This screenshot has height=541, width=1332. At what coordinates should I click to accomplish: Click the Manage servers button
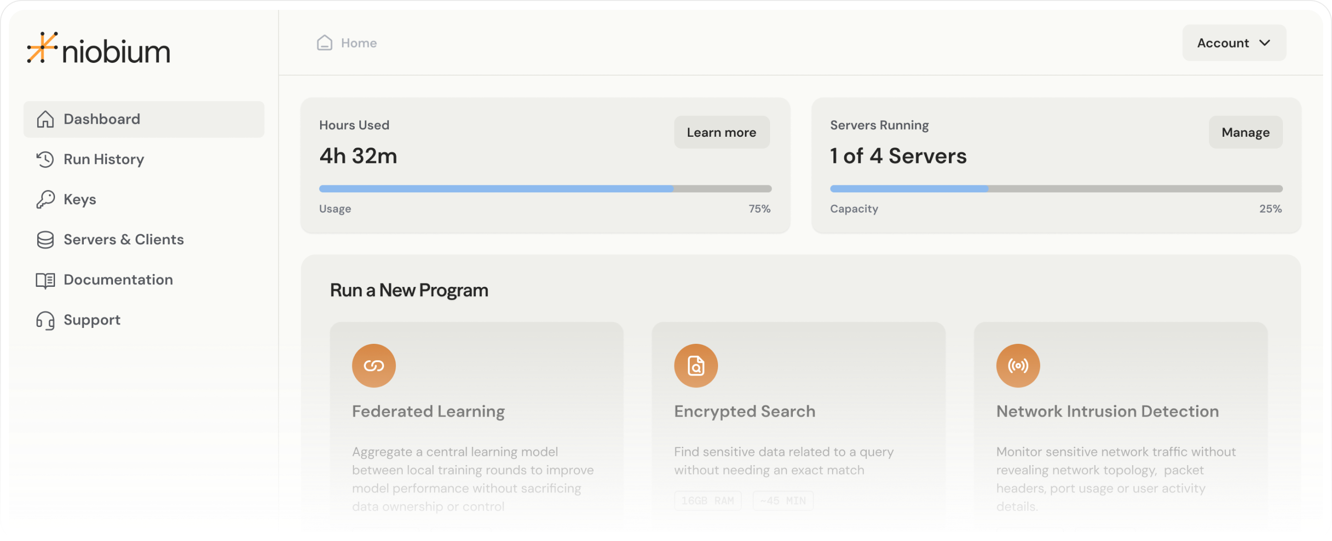(x=1245, y=132)
